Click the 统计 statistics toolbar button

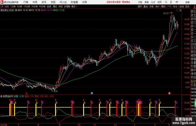click(157, 6)
